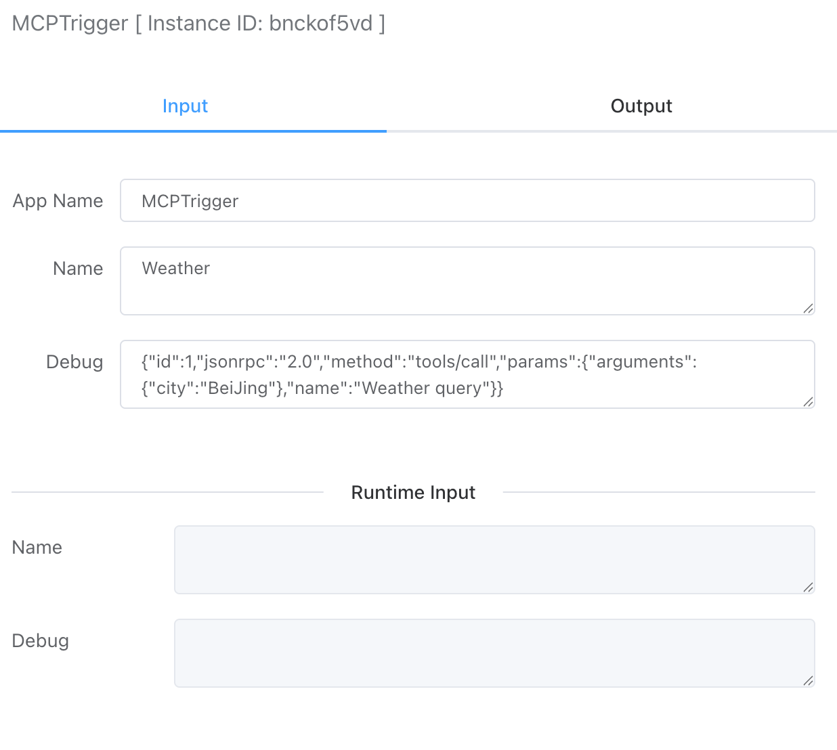Click resize grip on Runtime Debug textarea
The height and width of the screenshot is (750, 837).
pyautogui.click(x=808, y=681)
